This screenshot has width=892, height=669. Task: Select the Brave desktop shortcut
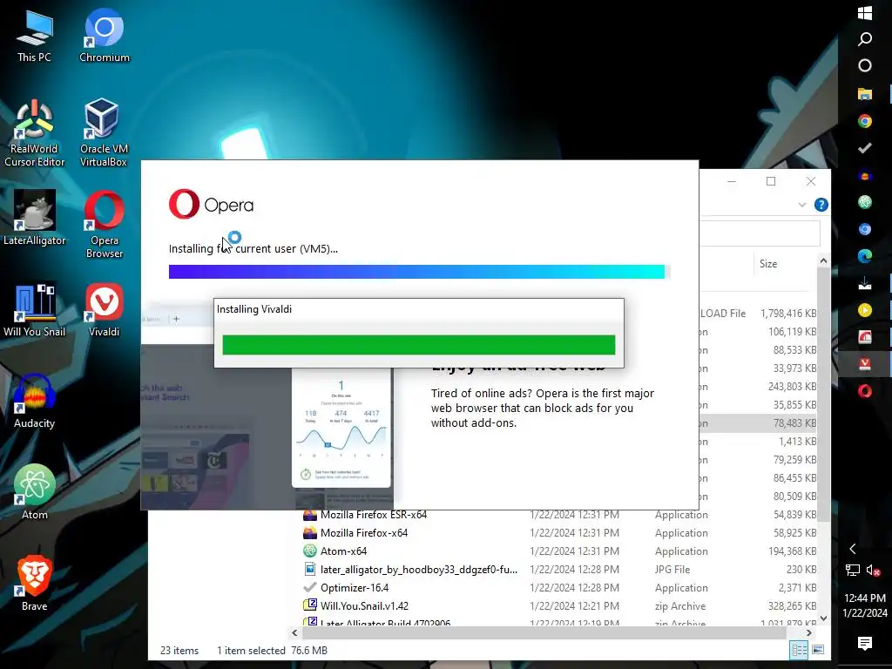[x=34, y=583]
